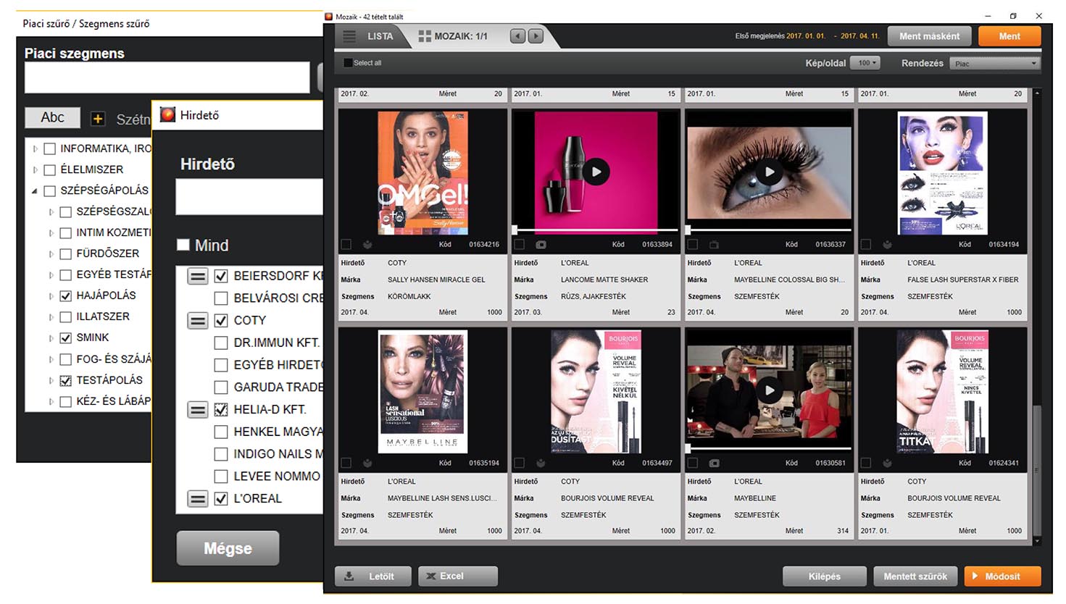Click print media icon on item 01624341
This screenshot has width=1066, height=604.
pyautogui.click(x=887, y=463)
